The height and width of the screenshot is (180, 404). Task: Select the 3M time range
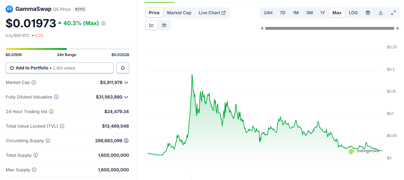(x=310, y=13)
